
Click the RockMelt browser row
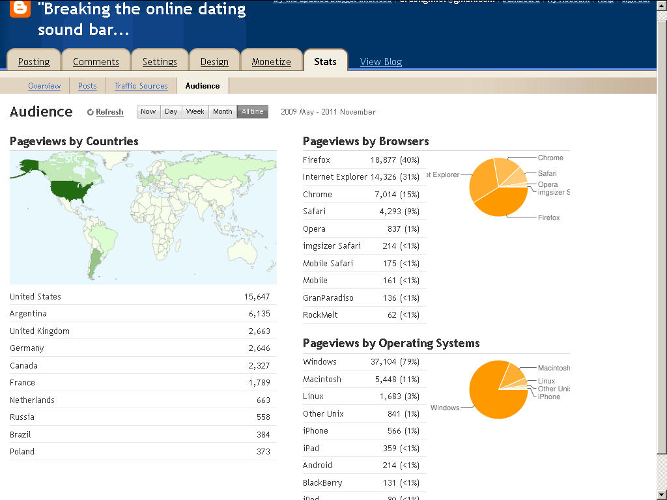[365, 315]
